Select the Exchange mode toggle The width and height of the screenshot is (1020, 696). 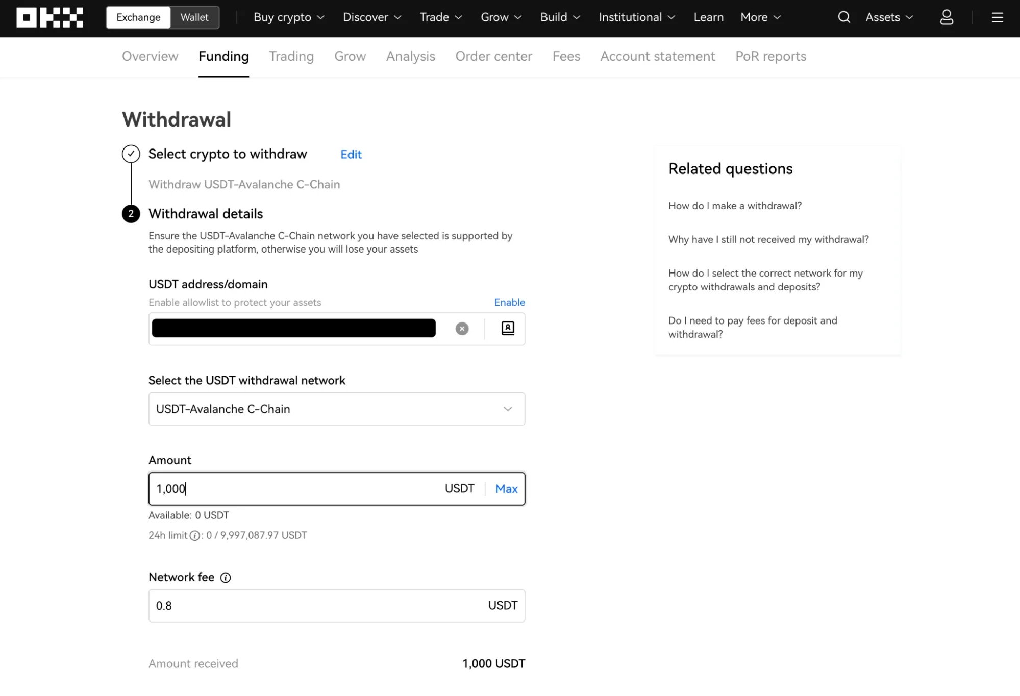(x=138, y=17)
